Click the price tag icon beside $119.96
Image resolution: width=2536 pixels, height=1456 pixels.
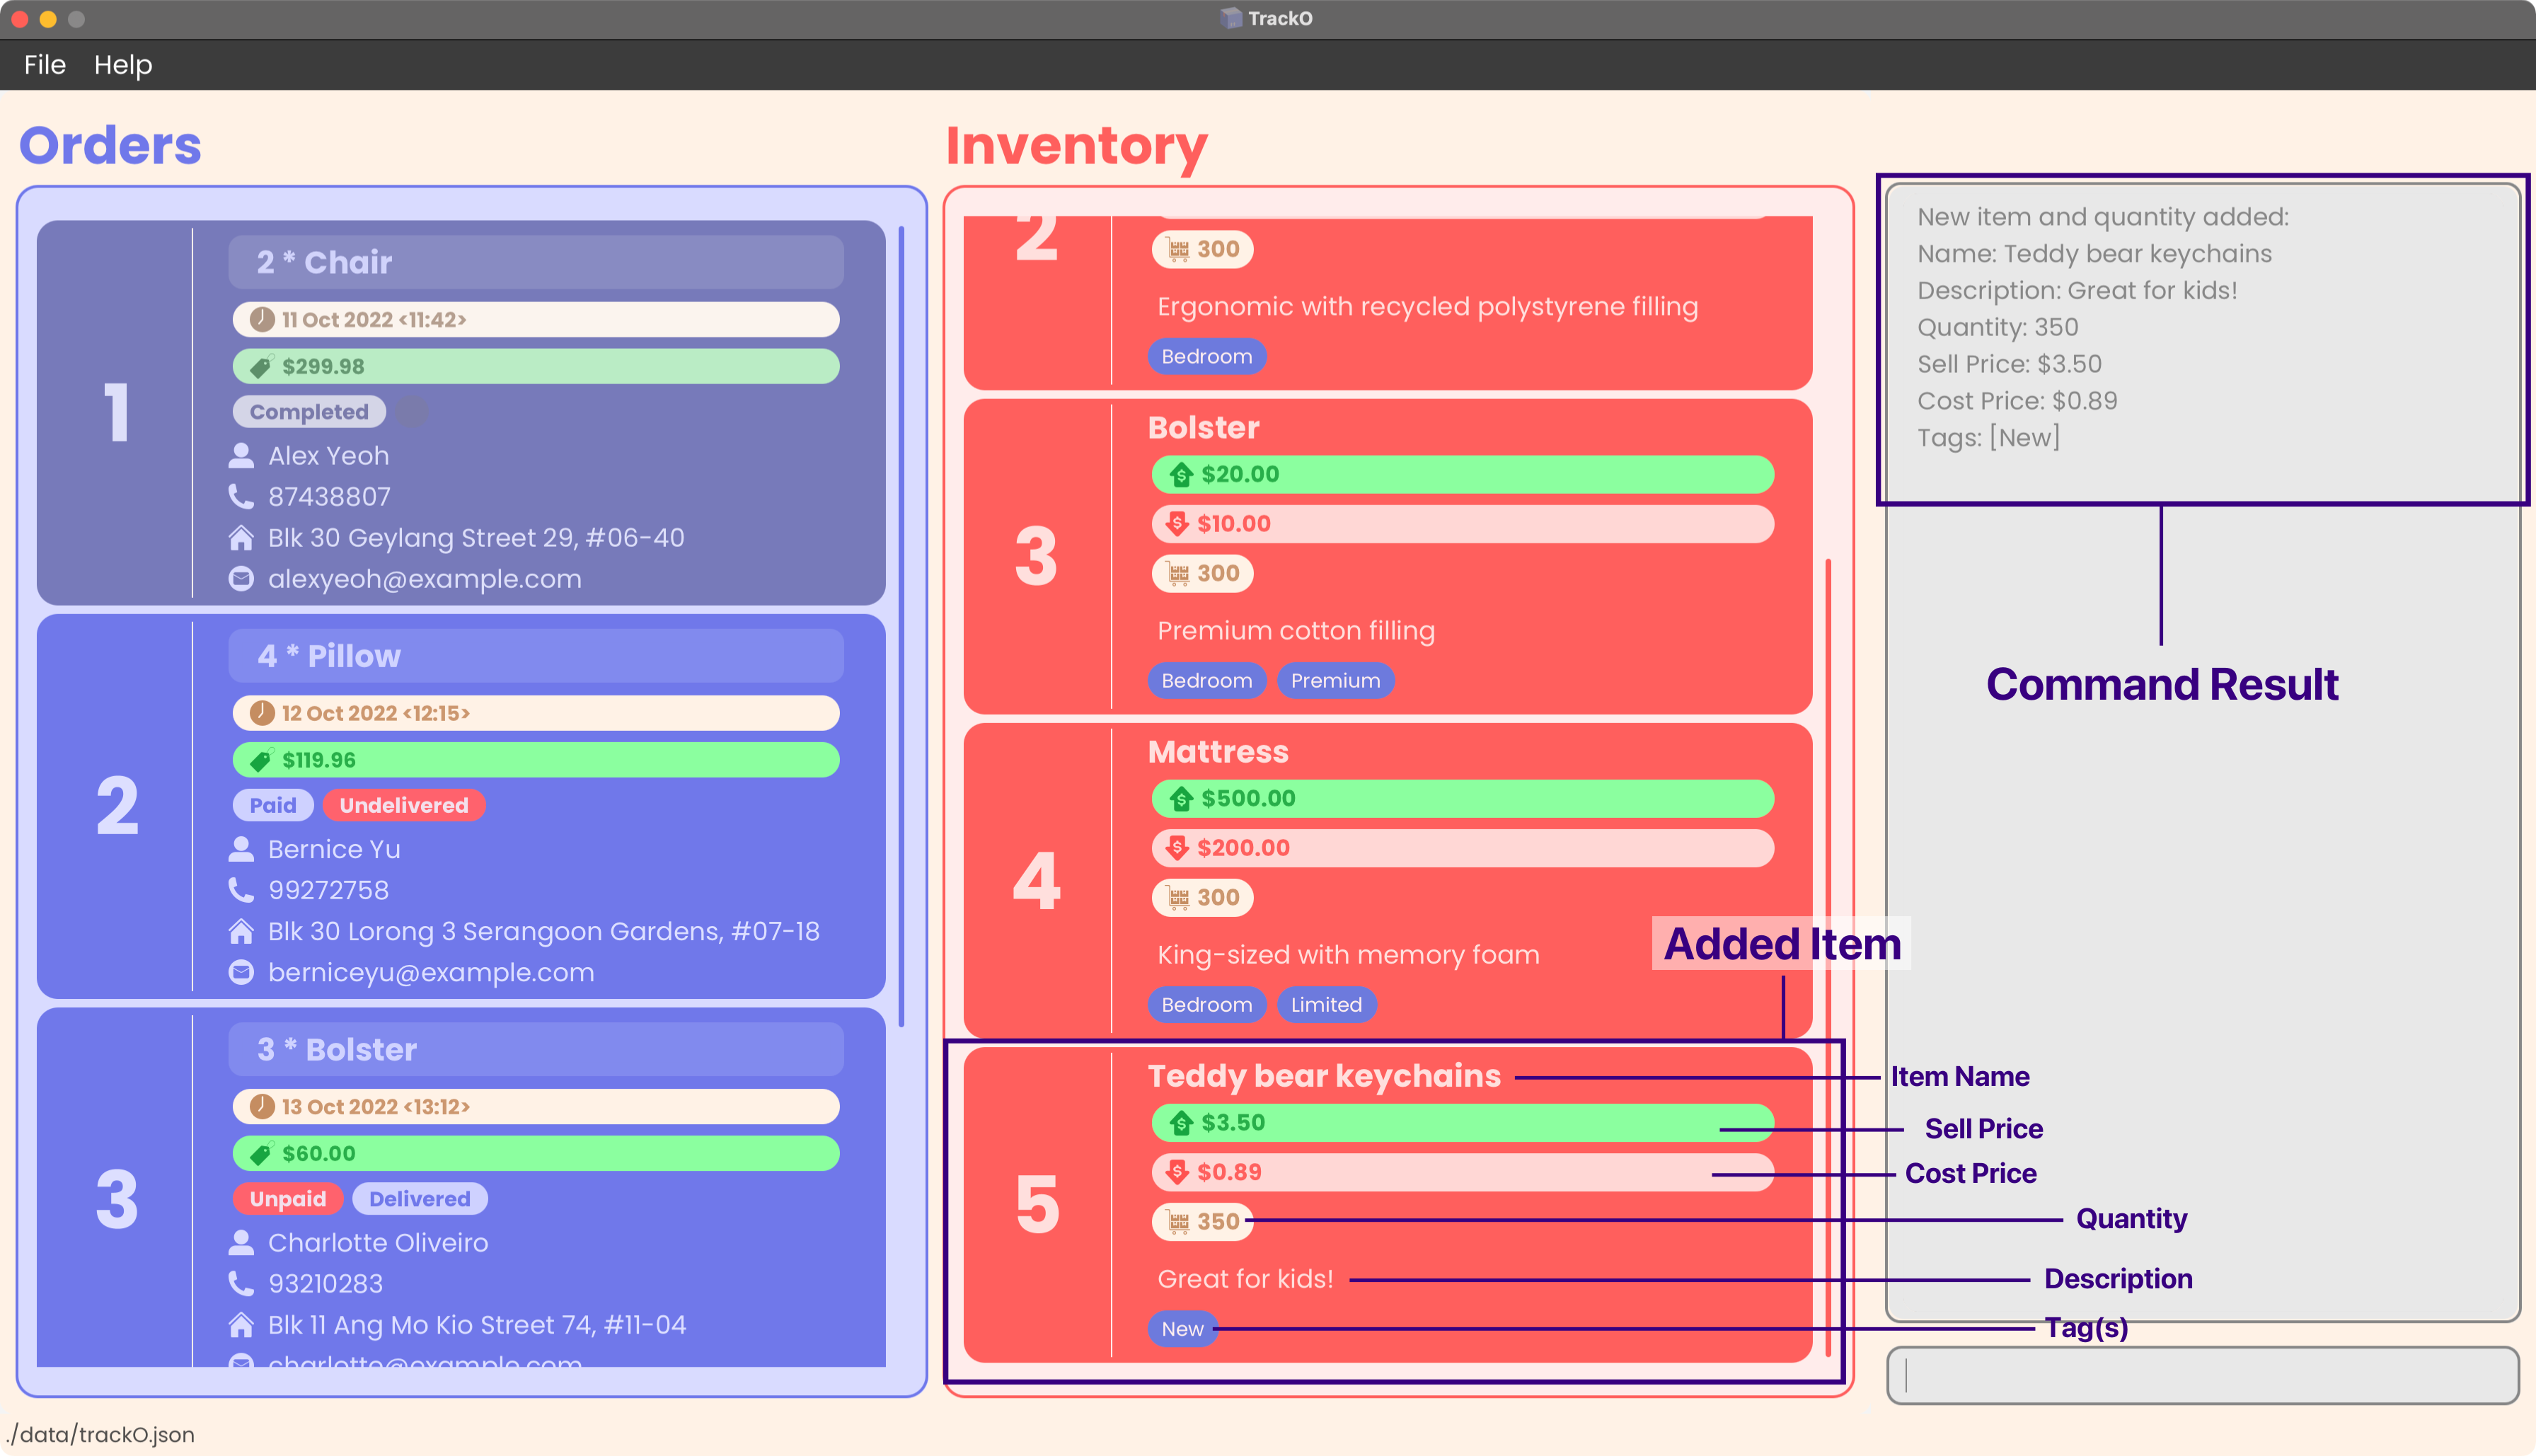coord(261,761)
